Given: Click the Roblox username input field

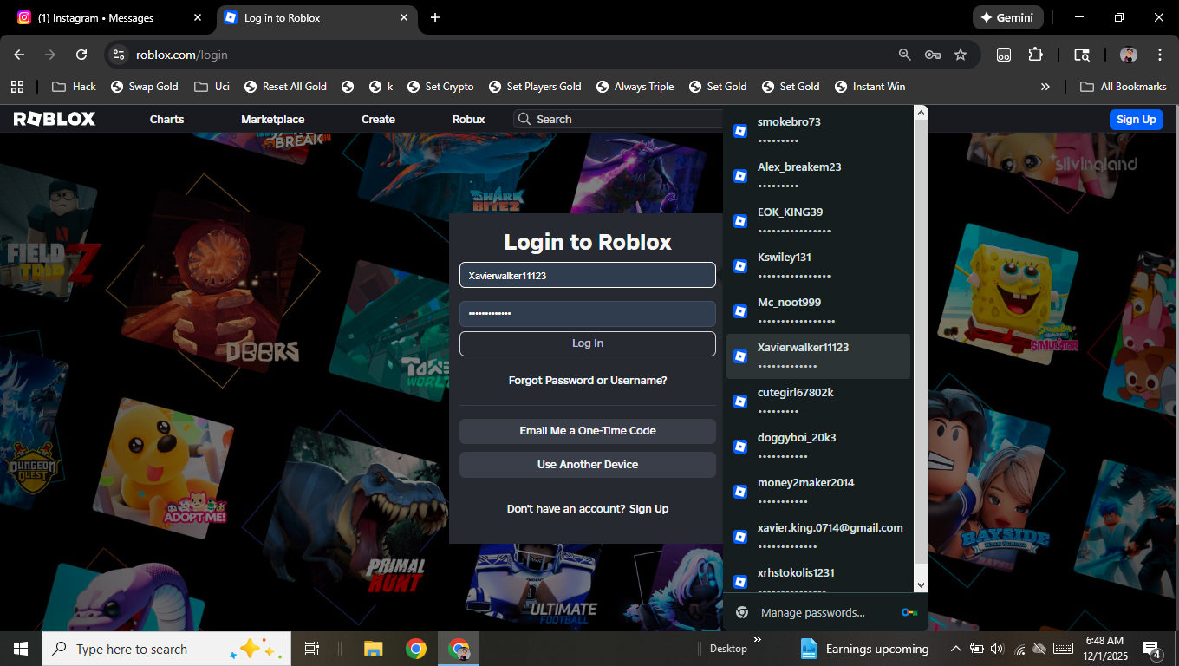Looking at the screenshot, I should (588, 275).
